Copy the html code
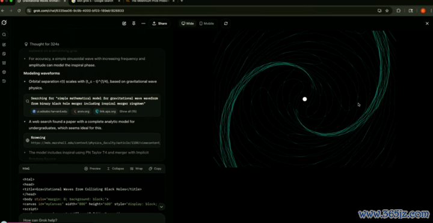 click(155, 168)
